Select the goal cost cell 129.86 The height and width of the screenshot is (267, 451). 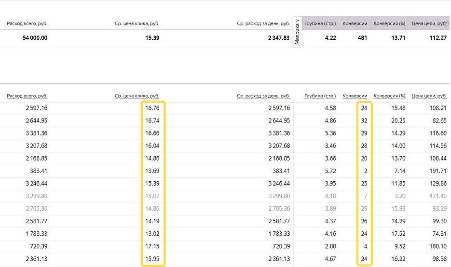(438, 183)
